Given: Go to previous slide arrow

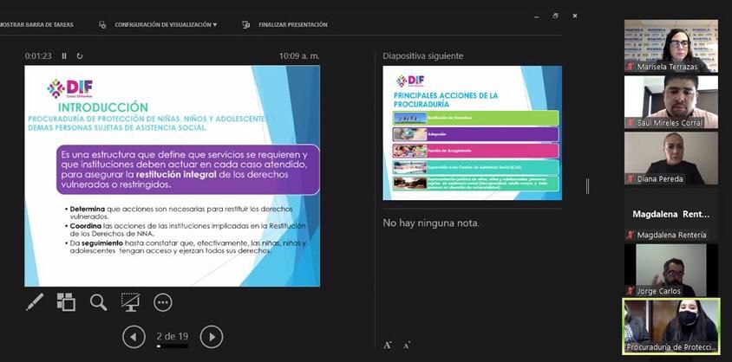Looking at the screenshot, I should [134, 336].
